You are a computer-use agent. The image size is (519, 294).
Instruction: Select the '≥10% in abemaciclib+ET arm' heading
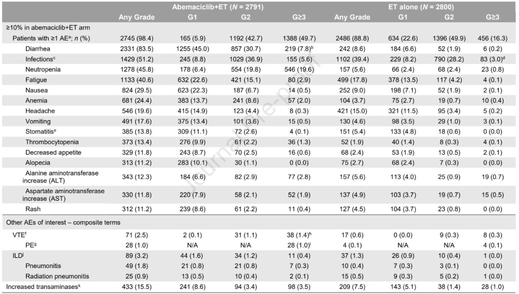tap(48, 28)
